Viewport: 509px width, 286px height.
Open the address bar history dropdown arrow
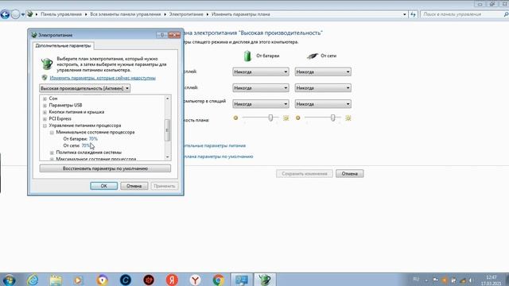click(405, 14)
